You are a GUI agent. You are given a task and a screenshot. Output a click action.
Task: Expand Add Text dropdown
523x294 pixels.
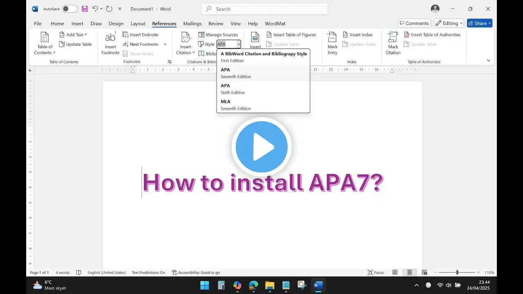(74, 35)
